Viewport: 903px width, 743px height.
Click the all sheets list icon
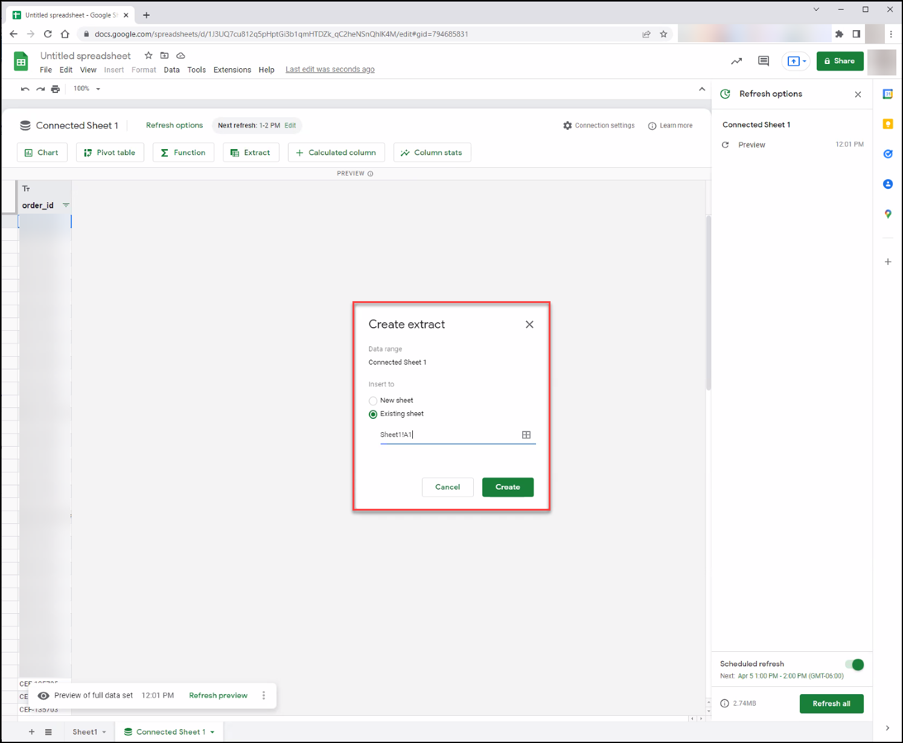tap(48, 732)
